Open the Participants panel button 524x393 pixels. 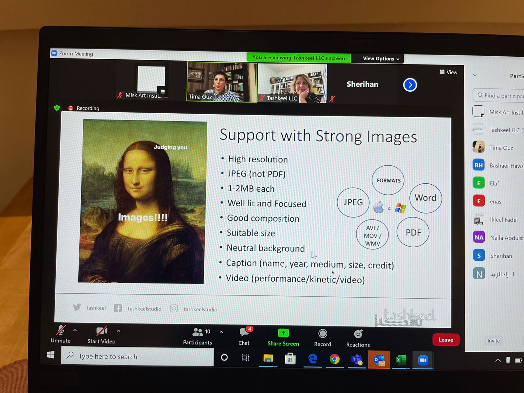[x=197, y=336]
